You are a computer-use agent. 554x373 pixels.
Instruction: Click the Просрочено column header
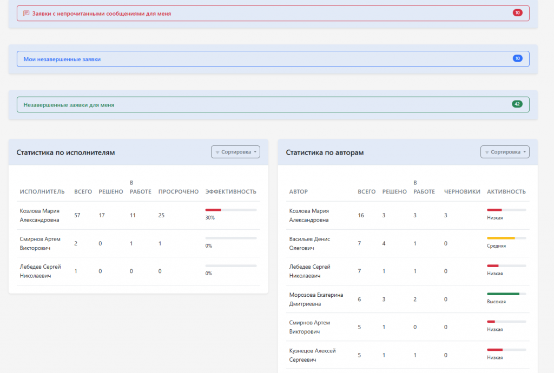[178, 192]
